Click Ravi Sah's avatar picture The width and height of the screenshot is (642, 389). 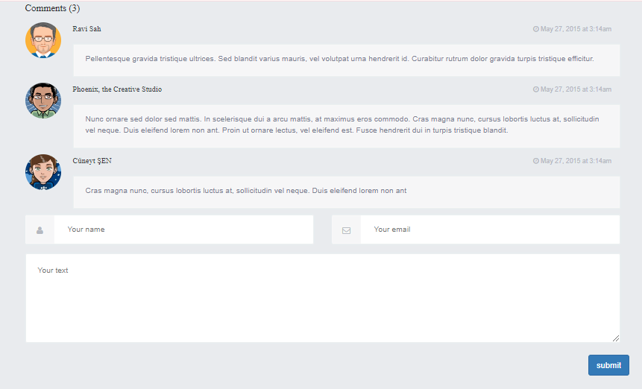pos(43,40)
